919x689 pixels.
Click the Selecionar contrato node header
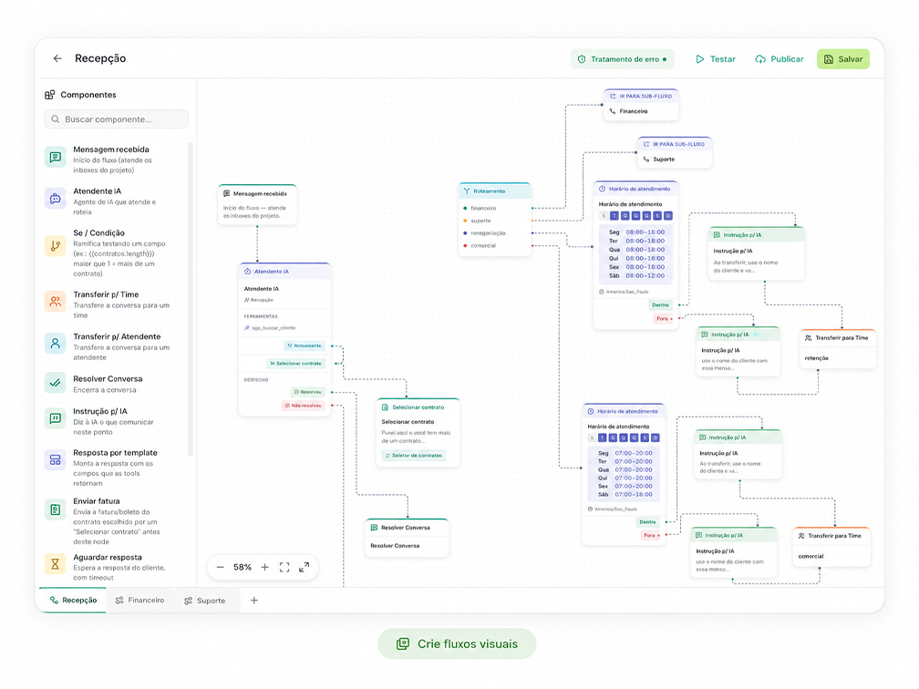click(418, 406)
